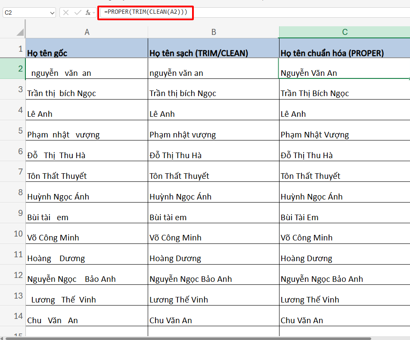This screenshot has height=340, width=410.
Task: Select cell B9 'Bùi tài em'
Action: point(213,212)
